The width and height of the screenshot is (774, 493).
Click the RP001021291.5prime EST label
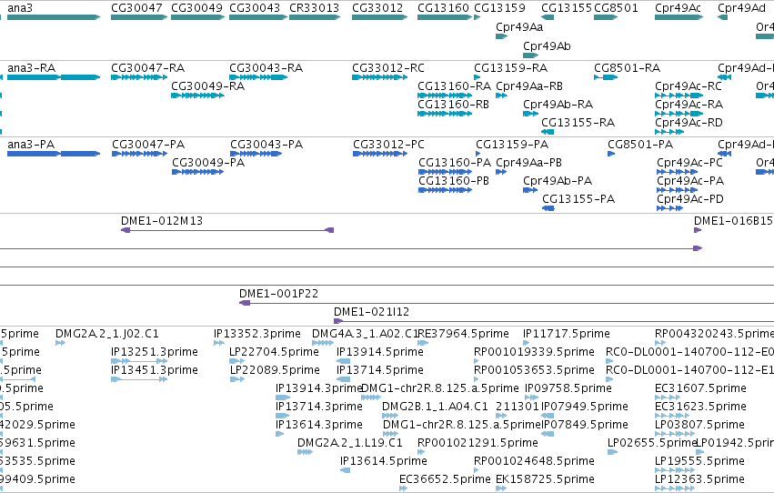coord(477,443)
